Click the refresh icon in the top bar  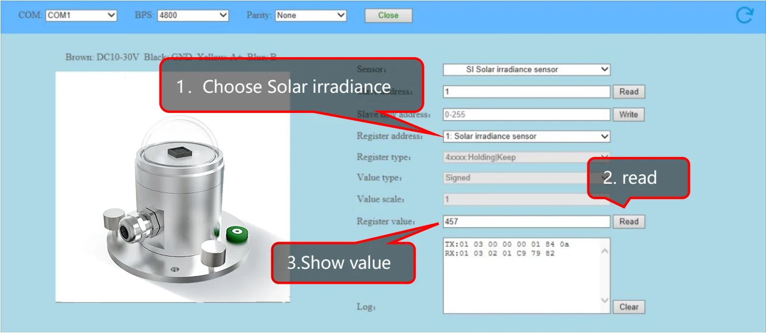745,15
